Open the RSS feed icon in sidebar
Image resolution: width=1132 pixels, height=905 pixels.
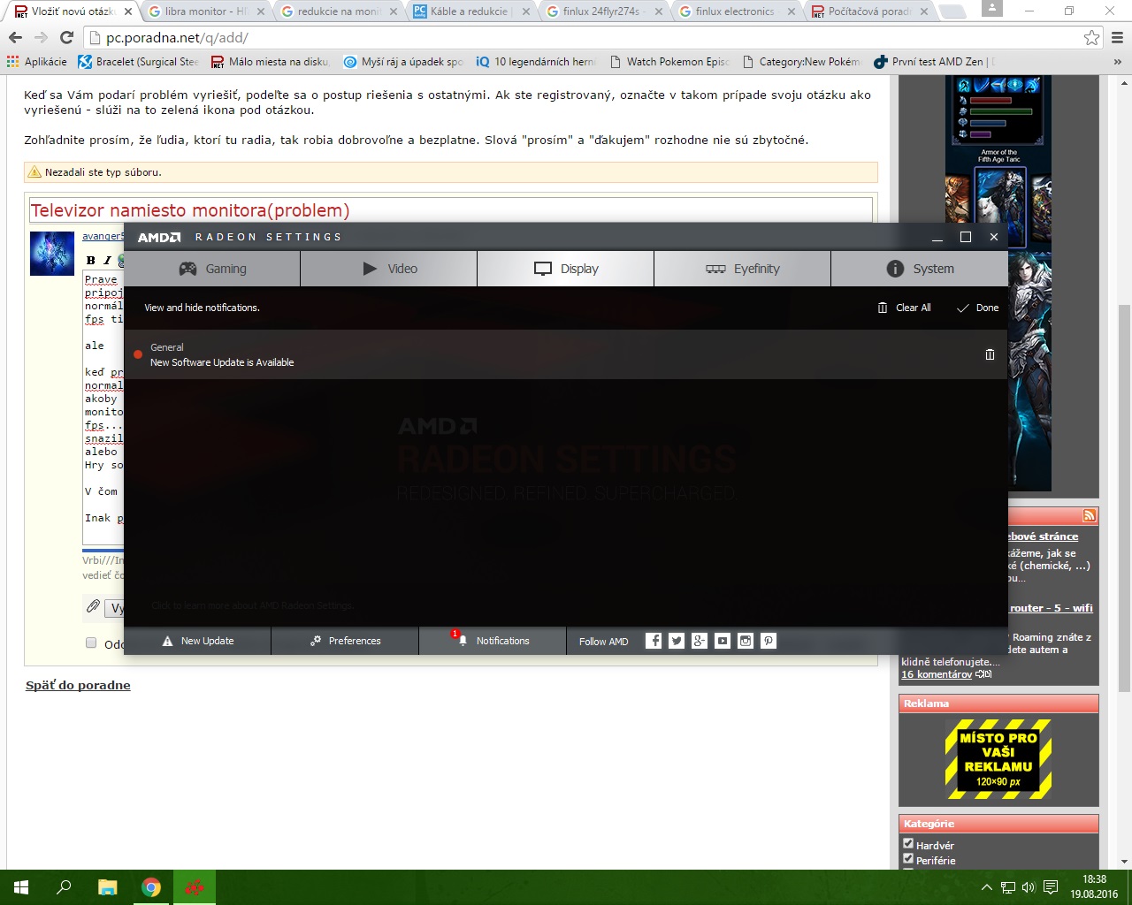coord(1090,515)
